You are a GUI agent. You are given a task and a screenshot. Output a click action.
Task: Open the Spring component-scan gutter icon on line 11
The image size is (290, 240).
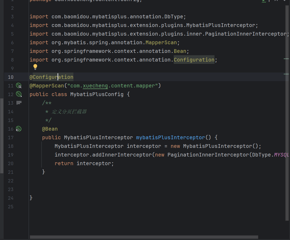(x=19, y=86)
